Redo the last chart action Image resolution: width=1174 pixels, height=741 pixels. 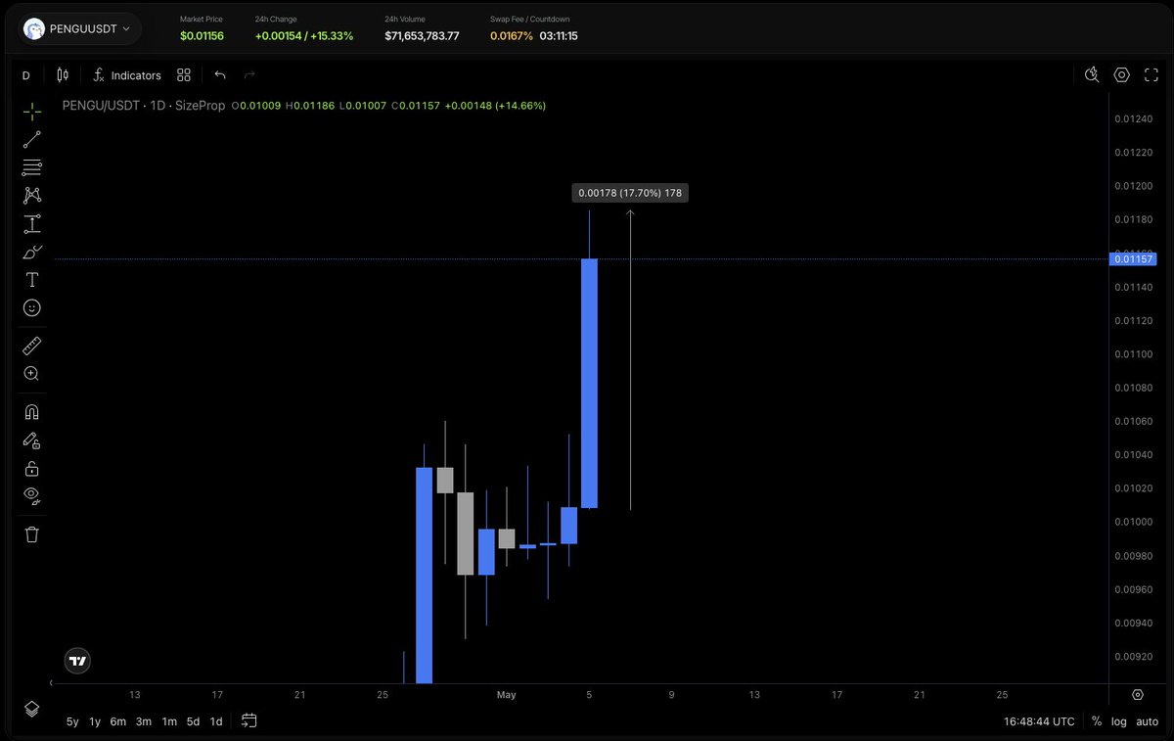pos(249,75)
